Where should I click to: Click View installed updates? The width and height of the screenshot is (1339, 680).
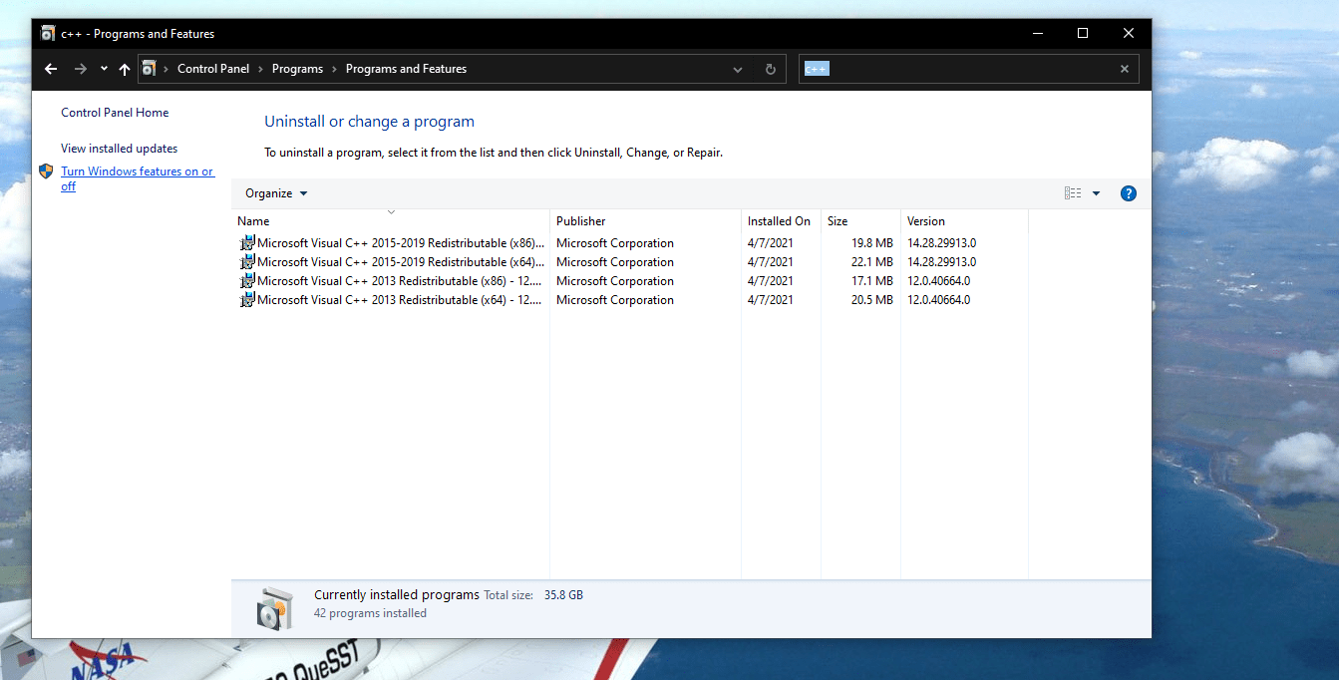coord(119,148)
